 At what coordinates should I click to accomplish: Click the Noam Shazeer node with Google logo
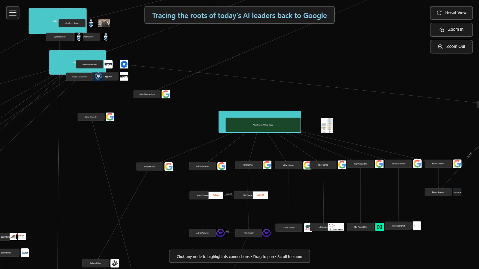pos(438,164)
